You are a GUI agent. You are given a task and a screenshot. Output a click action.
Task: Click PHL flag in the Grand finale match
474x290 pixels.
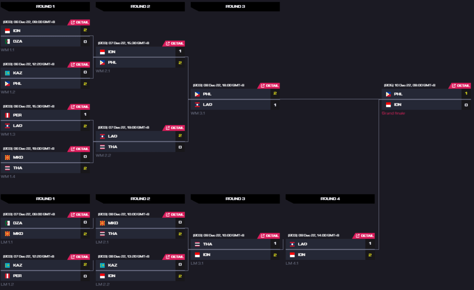(388, 94)
